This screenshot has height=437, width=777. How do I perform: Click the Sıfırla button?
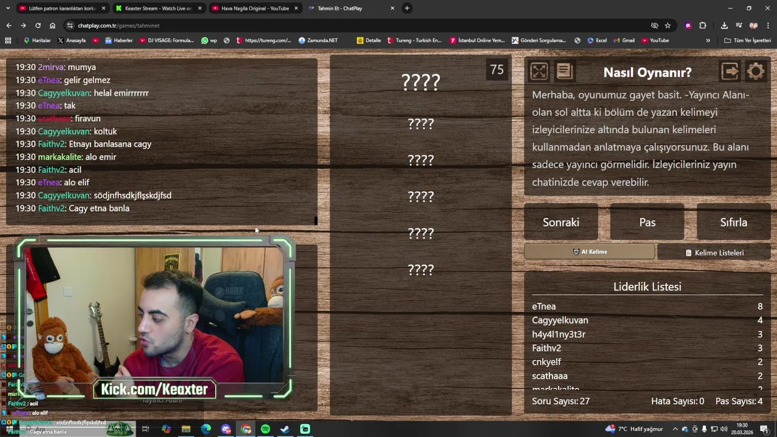point(733,222)
